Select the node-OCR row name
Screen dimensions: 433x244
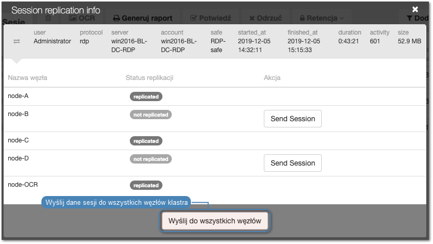[x=23, y=185]
